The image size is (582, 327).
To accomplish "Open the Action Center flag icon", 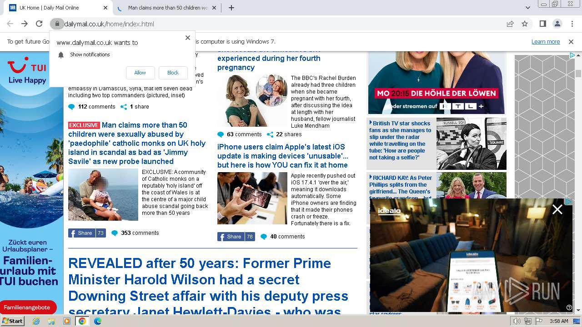I will pyautogui.click(x=539, y=321).
